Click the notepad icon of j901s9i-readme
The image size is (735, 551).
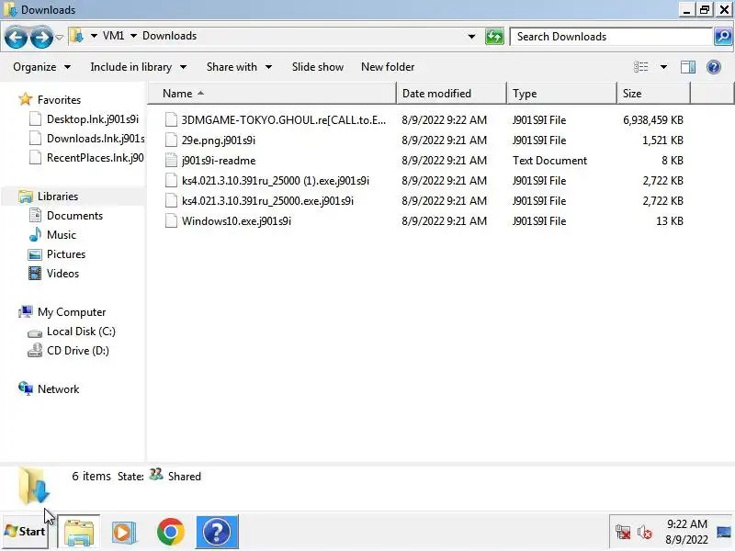[171, 160]
